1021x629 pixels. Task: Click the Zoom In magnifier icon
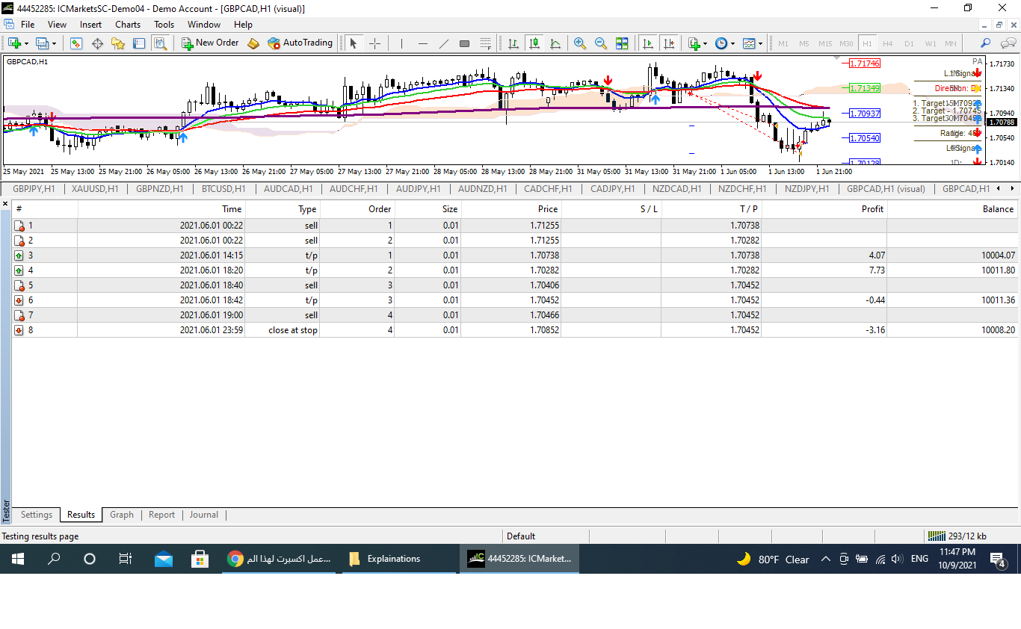pos(579,43)
